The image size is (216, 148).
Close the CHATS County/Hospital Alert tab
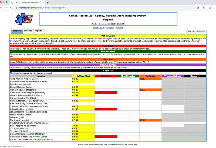[42, 3]
